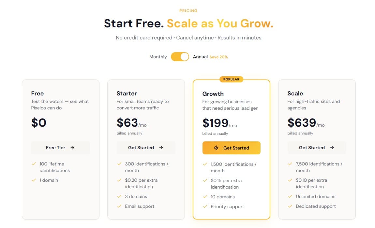Viewport: 375px width, 228px height.
Task: Select the Annual billing label
Action: [200, 57]
